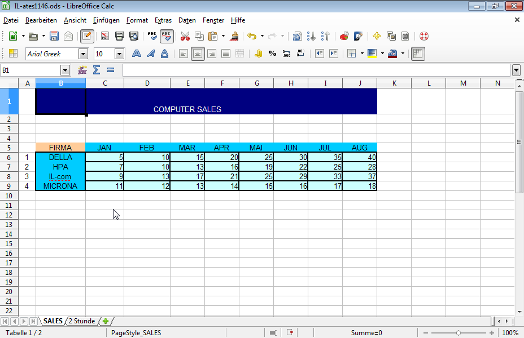
Task: Open page preview
Action: (134, 36)
